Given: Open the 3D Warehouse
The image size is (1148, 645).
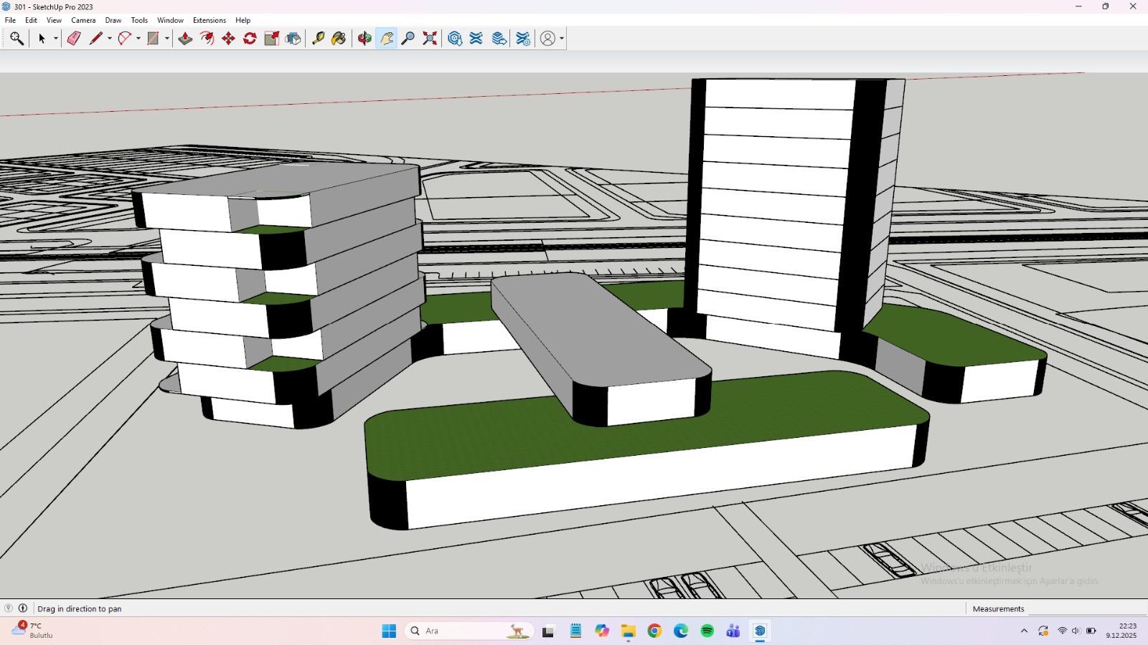Looking at the screenshot, I should coord(455,39).
